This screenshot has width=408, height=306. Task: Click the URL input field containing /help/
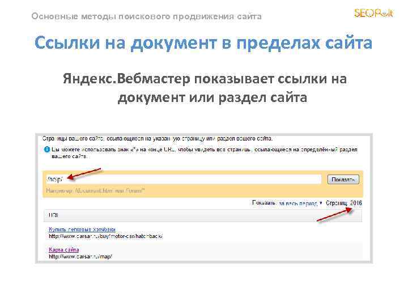tap(183, 179)
